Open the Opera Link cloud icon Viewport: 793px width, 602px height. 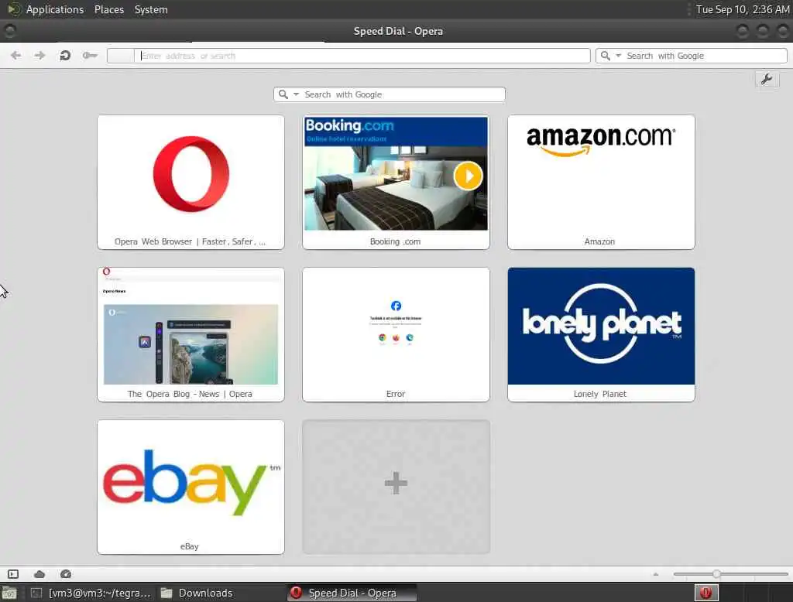[x=39, y=574]
